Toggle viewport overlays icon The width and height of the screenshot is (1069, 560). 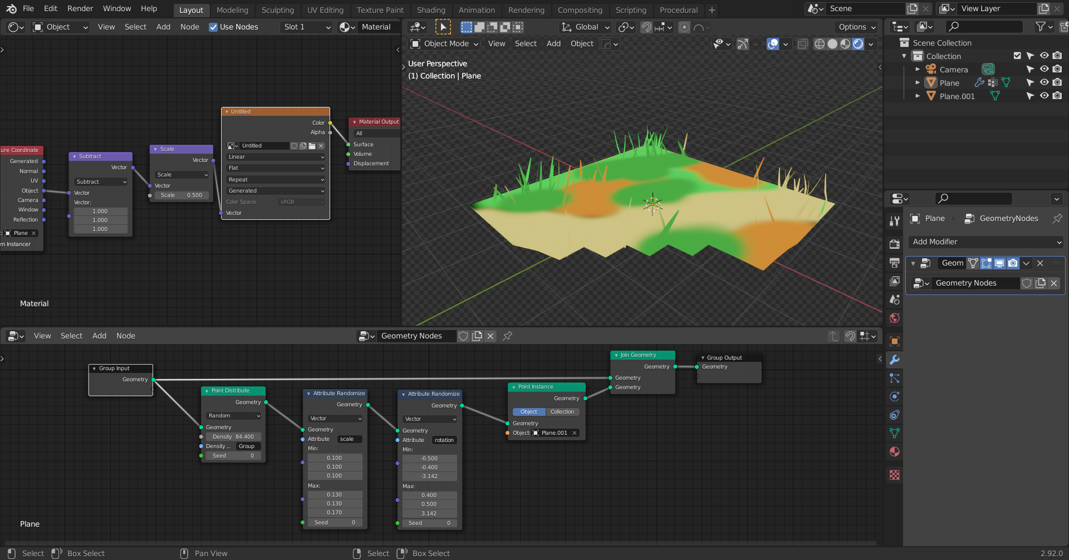click(773, 44)
